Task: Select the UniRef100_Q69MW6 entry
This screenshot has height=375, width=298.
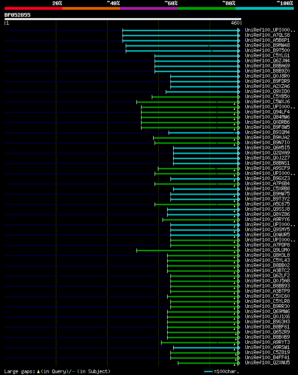Action: pos(267,311)
